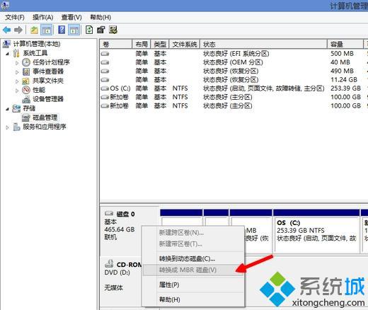
Task: Collapse the 系统工具 tree node
Action: (8, 54)
